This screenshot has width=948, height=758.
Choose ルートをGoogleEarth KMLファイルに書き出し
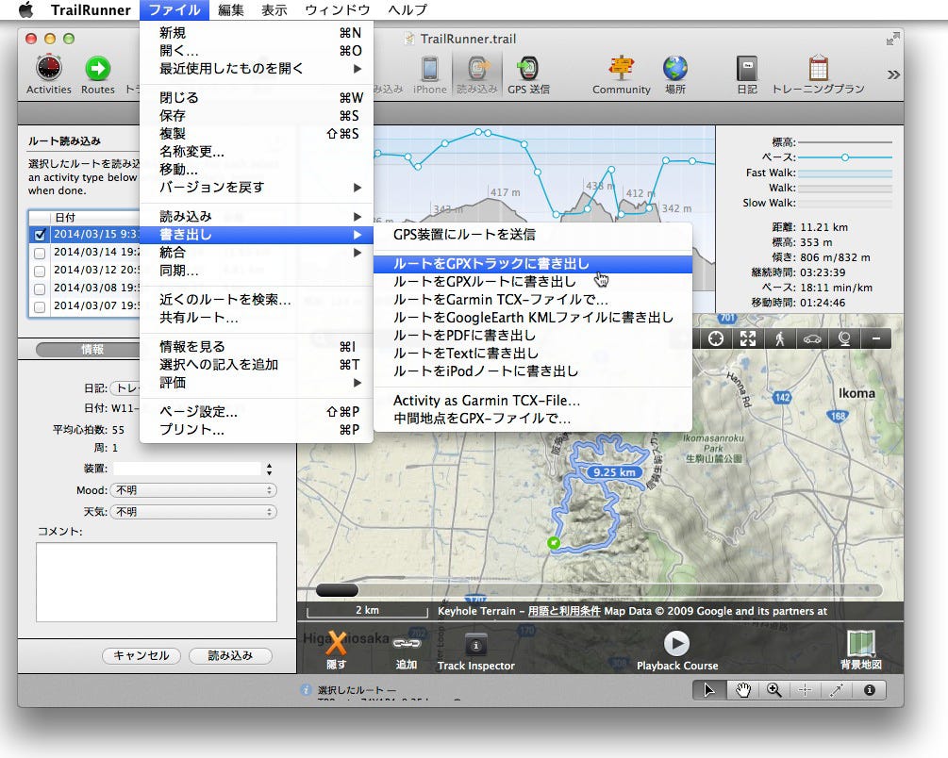[533, 318]
